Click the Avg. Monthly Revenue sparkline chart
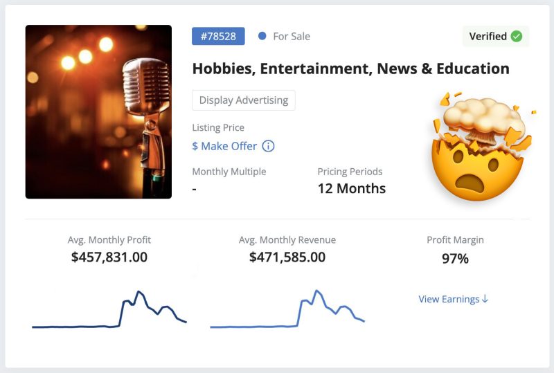This screenshot has height=373, width=554. 287,309
